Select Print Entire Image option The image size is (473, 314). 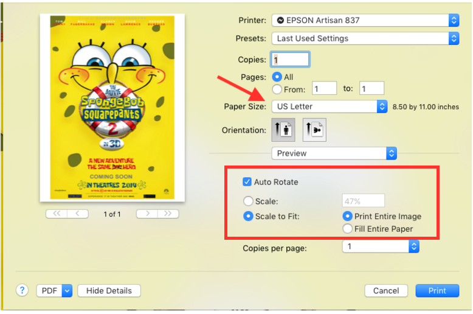(347, 216)
